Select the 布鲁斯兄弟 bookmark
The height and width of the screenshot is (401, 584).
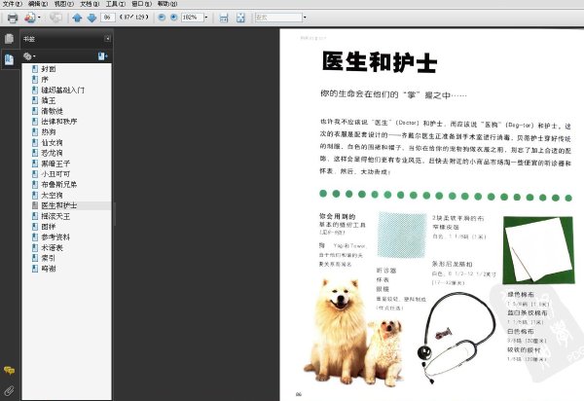click(x=59, y=184)
